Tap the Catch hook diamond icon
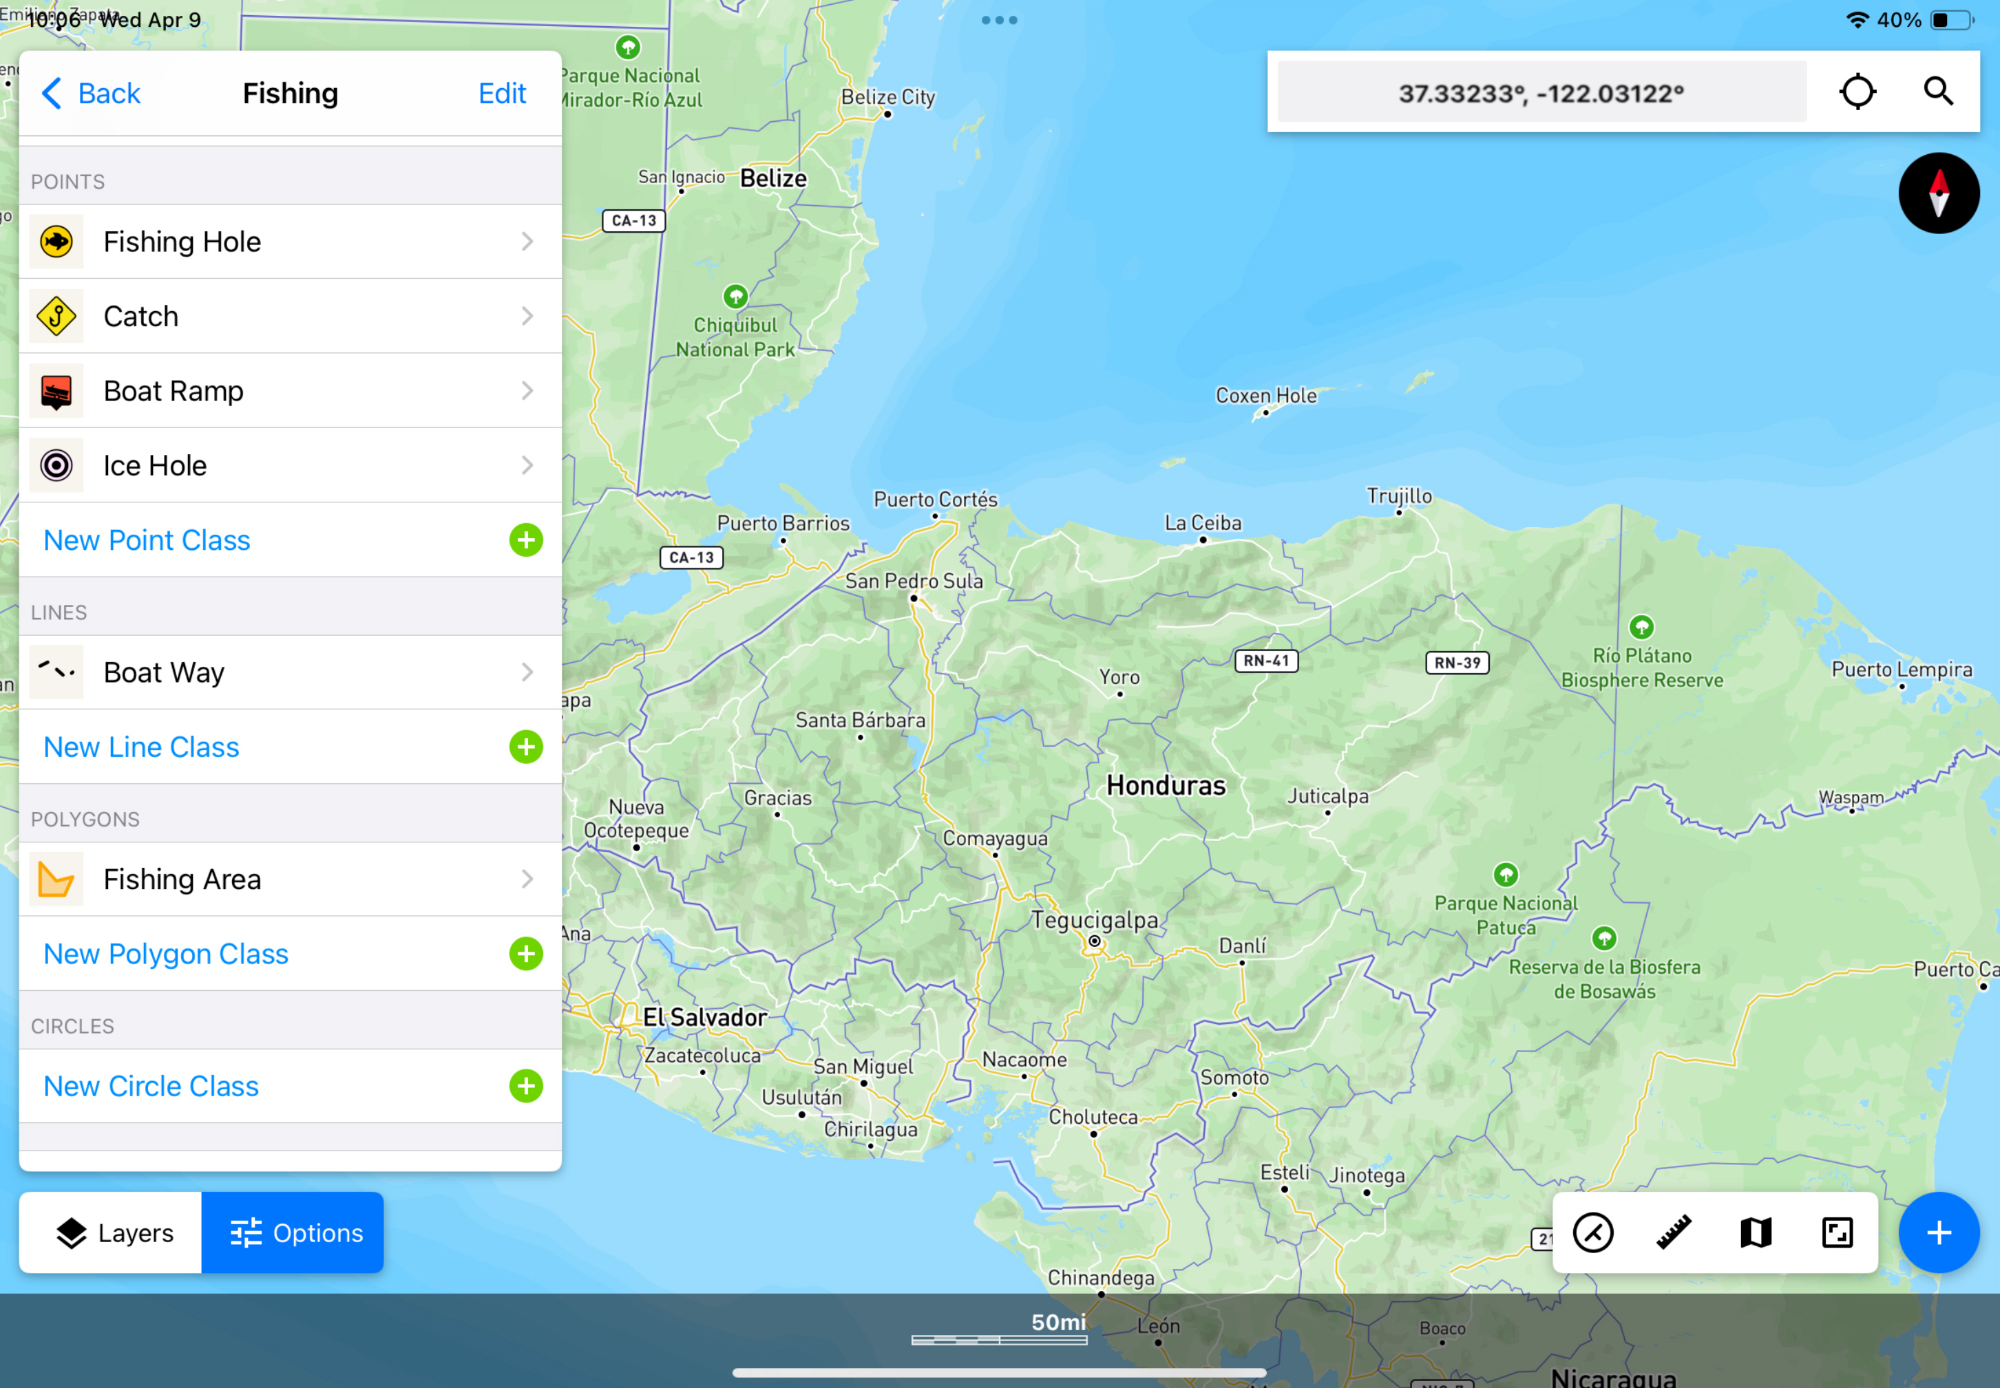 tap(56, 317)
